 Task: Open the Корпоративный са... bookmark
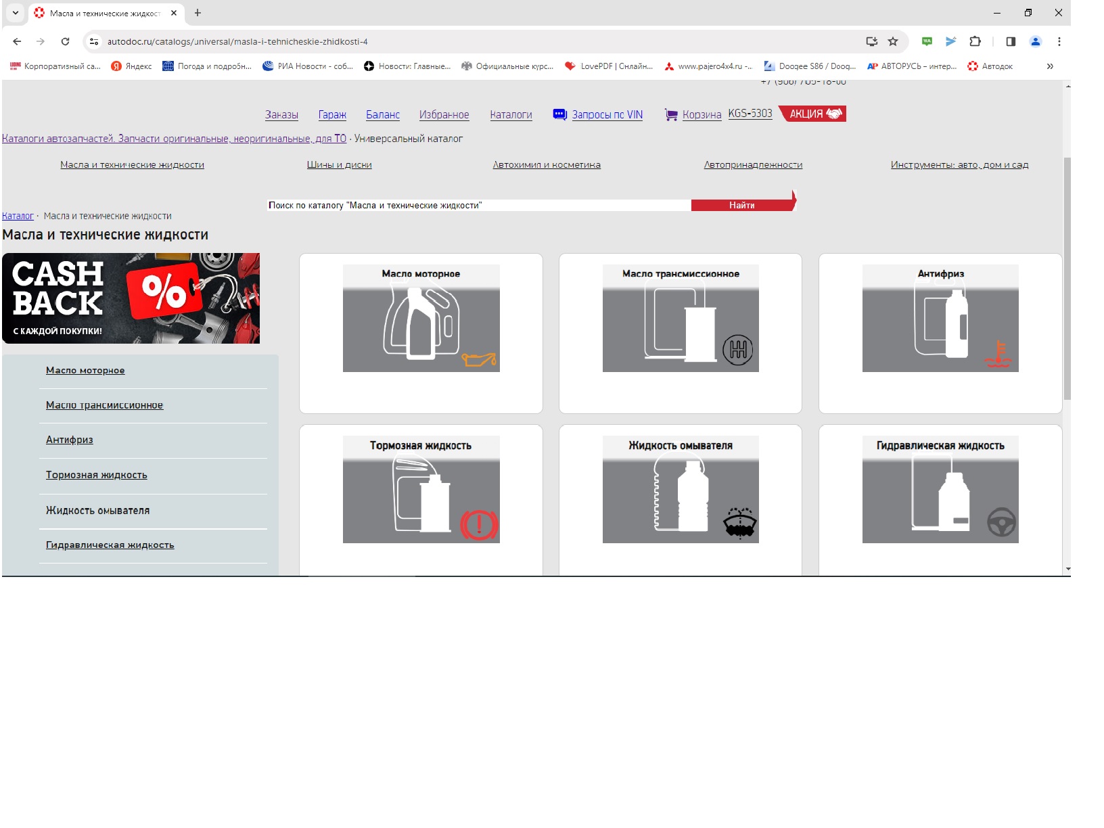point(55,66)
